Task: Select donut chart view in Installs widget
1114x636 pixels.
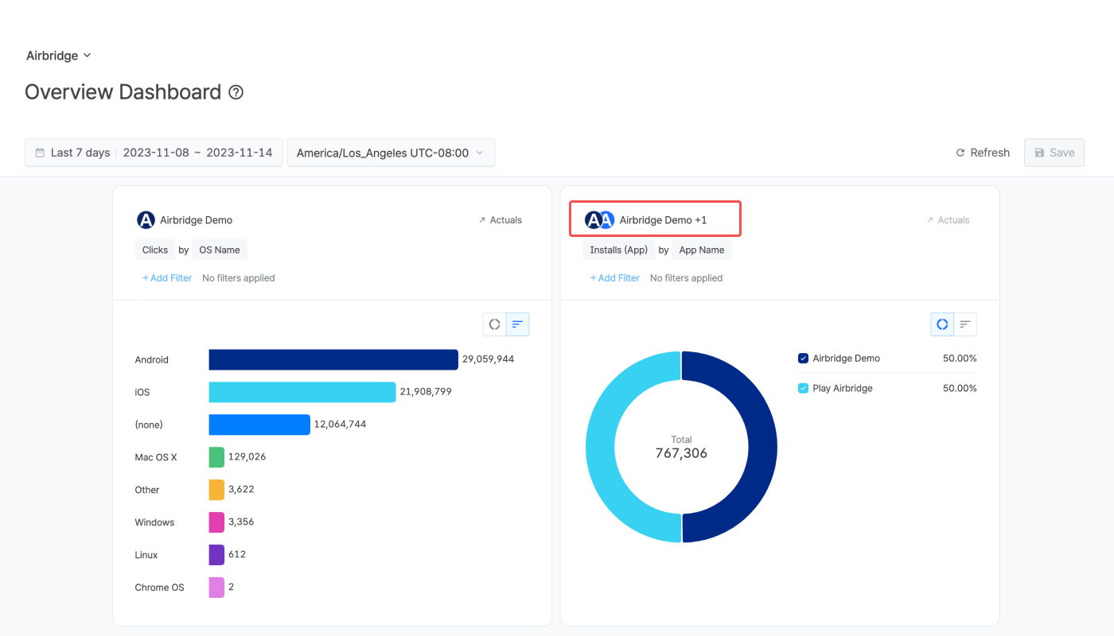Action: pos(942,324)
